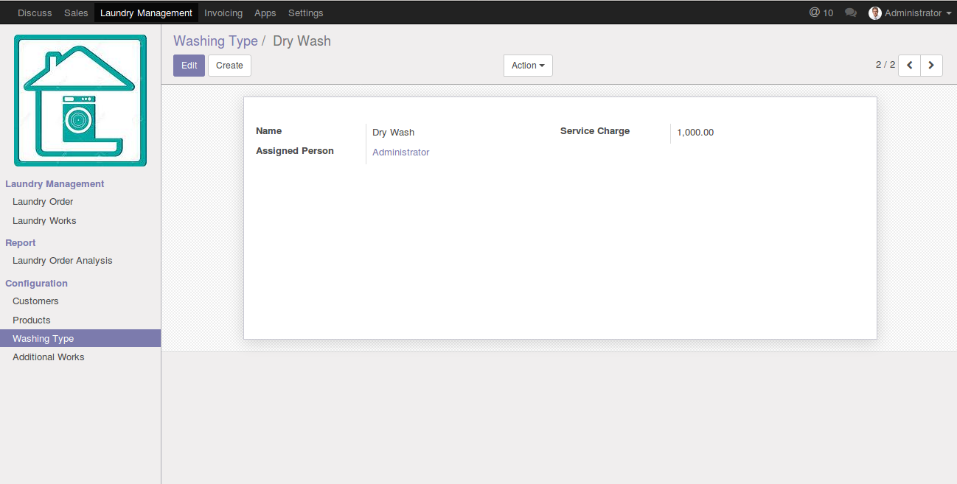Click the Name field label
Screen dimensions: 957x484
[269, 131]
